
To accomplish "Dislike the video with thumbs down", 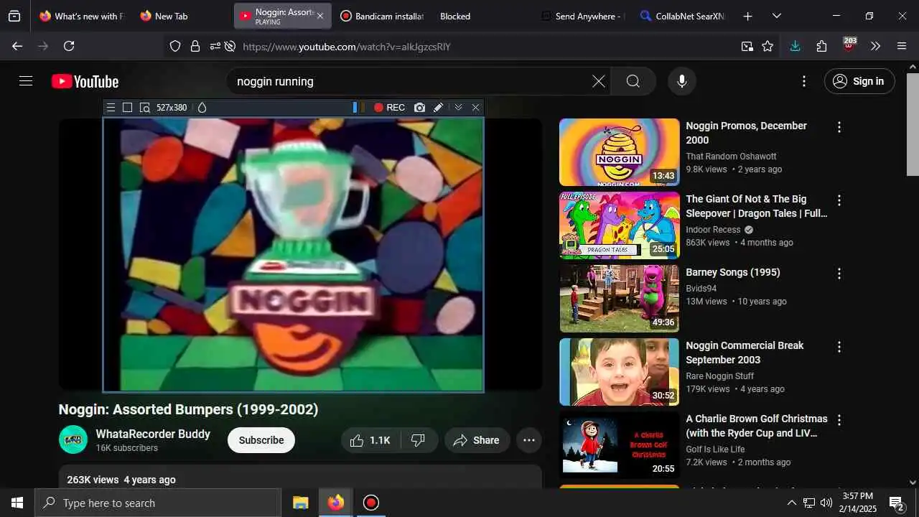I will 418,440.
